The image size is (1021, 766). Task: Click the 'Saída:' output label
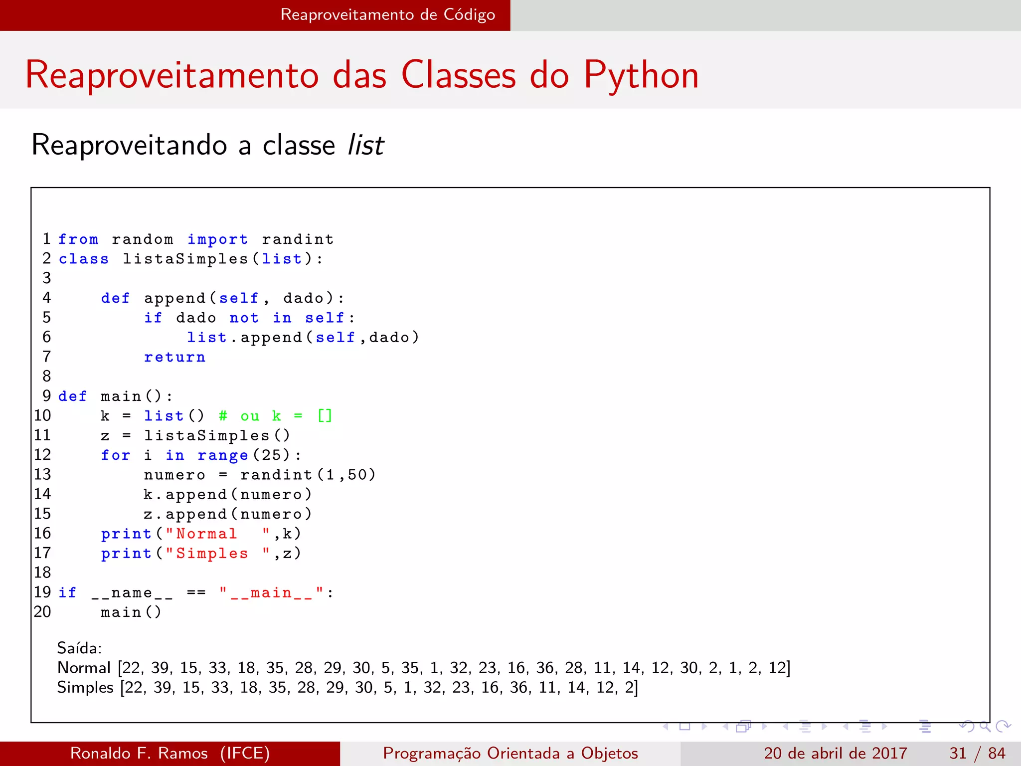point(79,648)
